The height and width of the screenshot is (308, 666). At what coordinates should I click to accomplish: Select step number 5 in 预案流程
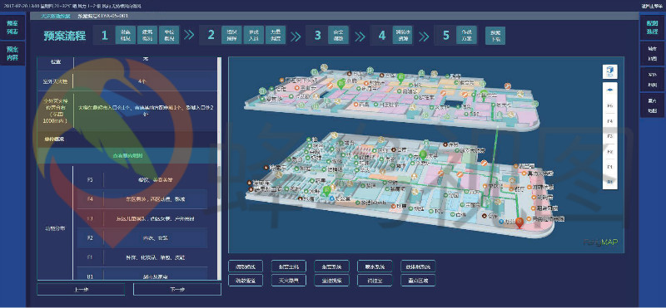point(445,36)
